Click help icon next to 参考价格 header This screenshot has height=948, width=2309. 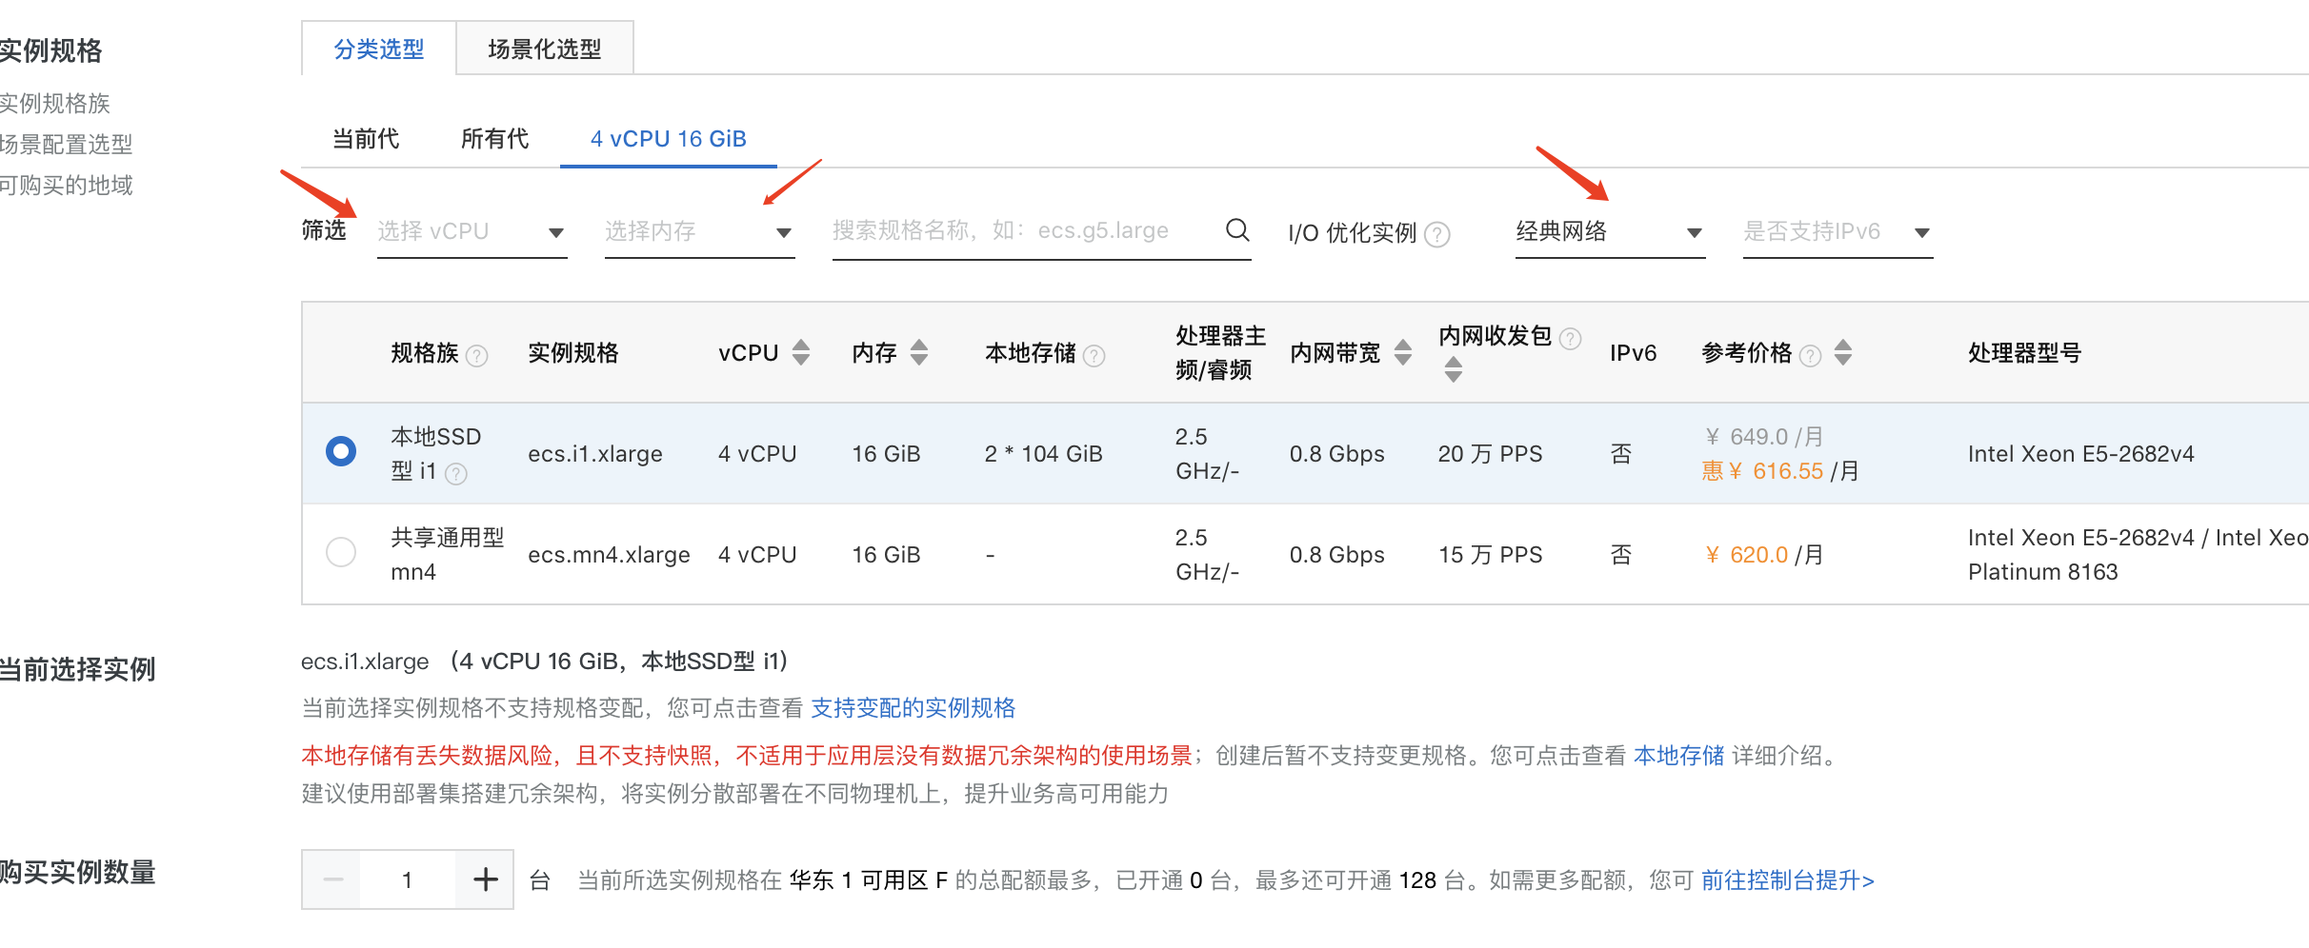1810,356
